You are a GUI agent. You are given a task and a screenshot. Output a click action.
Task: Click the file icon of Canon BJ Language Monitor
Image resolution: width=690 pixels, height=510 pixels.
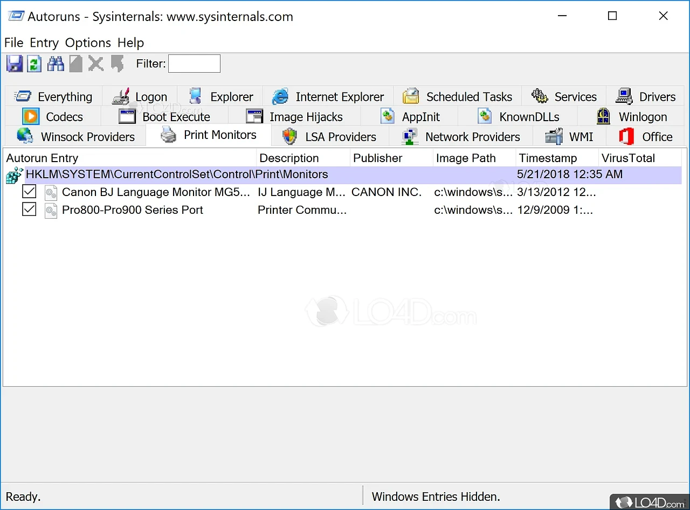click(51, 192)
